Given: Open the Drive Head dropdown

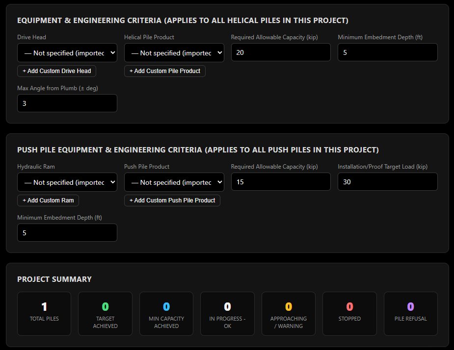Looking at the screenshot, I should 67,52.
